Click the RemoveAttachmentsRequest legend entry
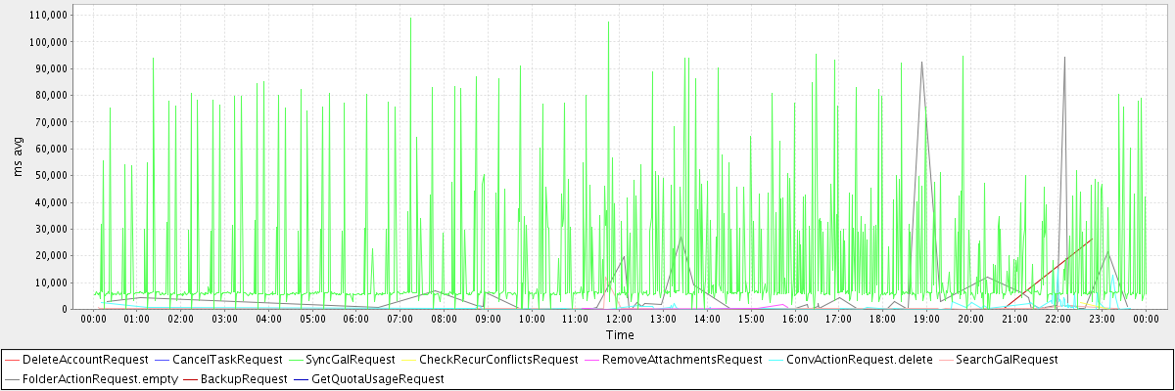Image resolution: width=1175 pixels, height=391 pixels. (x=681, y=360)
